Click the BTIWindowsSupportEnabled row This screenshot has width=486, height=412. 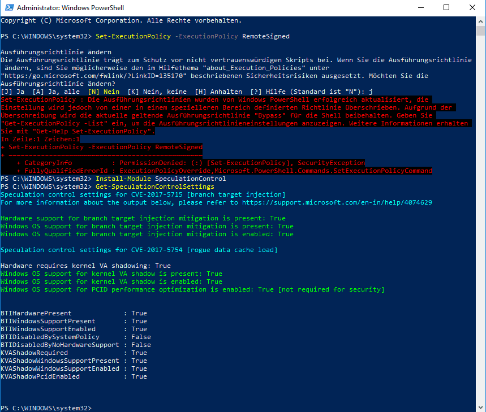point(74,329)
